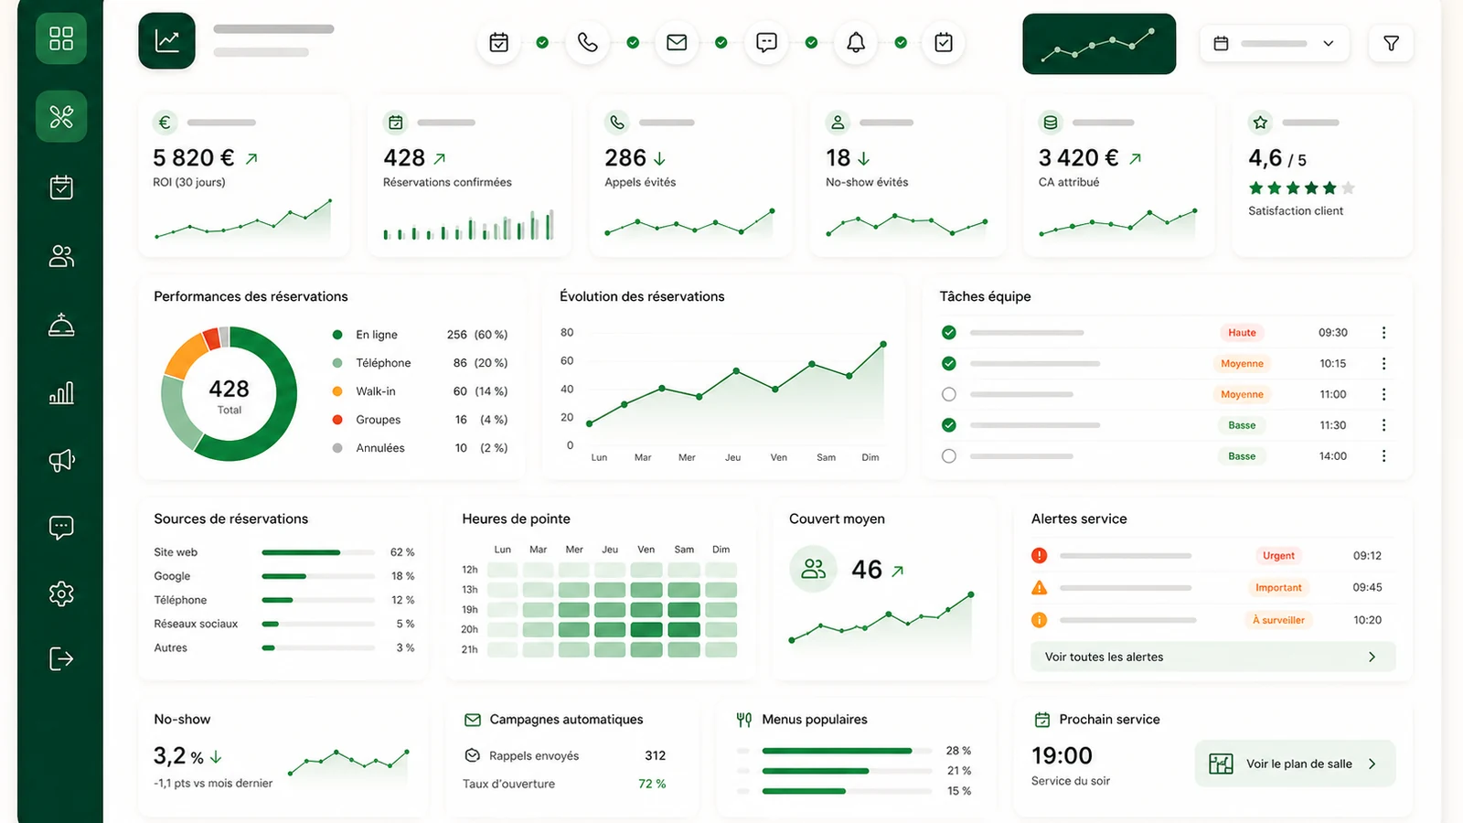Check the 11:00 task circle

click(949, 394)
